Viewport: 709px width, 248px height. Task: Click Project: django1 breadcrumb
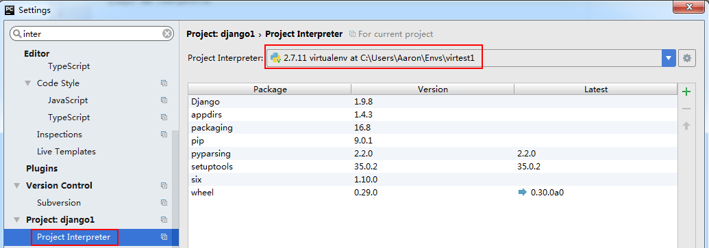coord(221,34)
